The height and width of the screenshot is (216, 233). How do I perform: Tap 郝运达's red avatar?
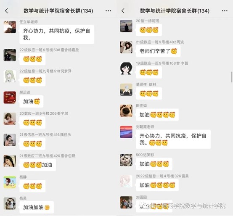tap(10, 97)
